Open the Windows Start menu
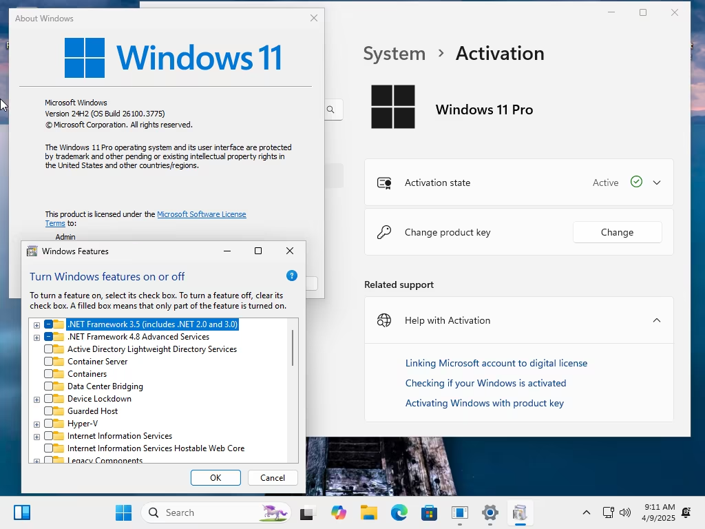This screenshot has width=705, height=529. (x=123, y=512)
